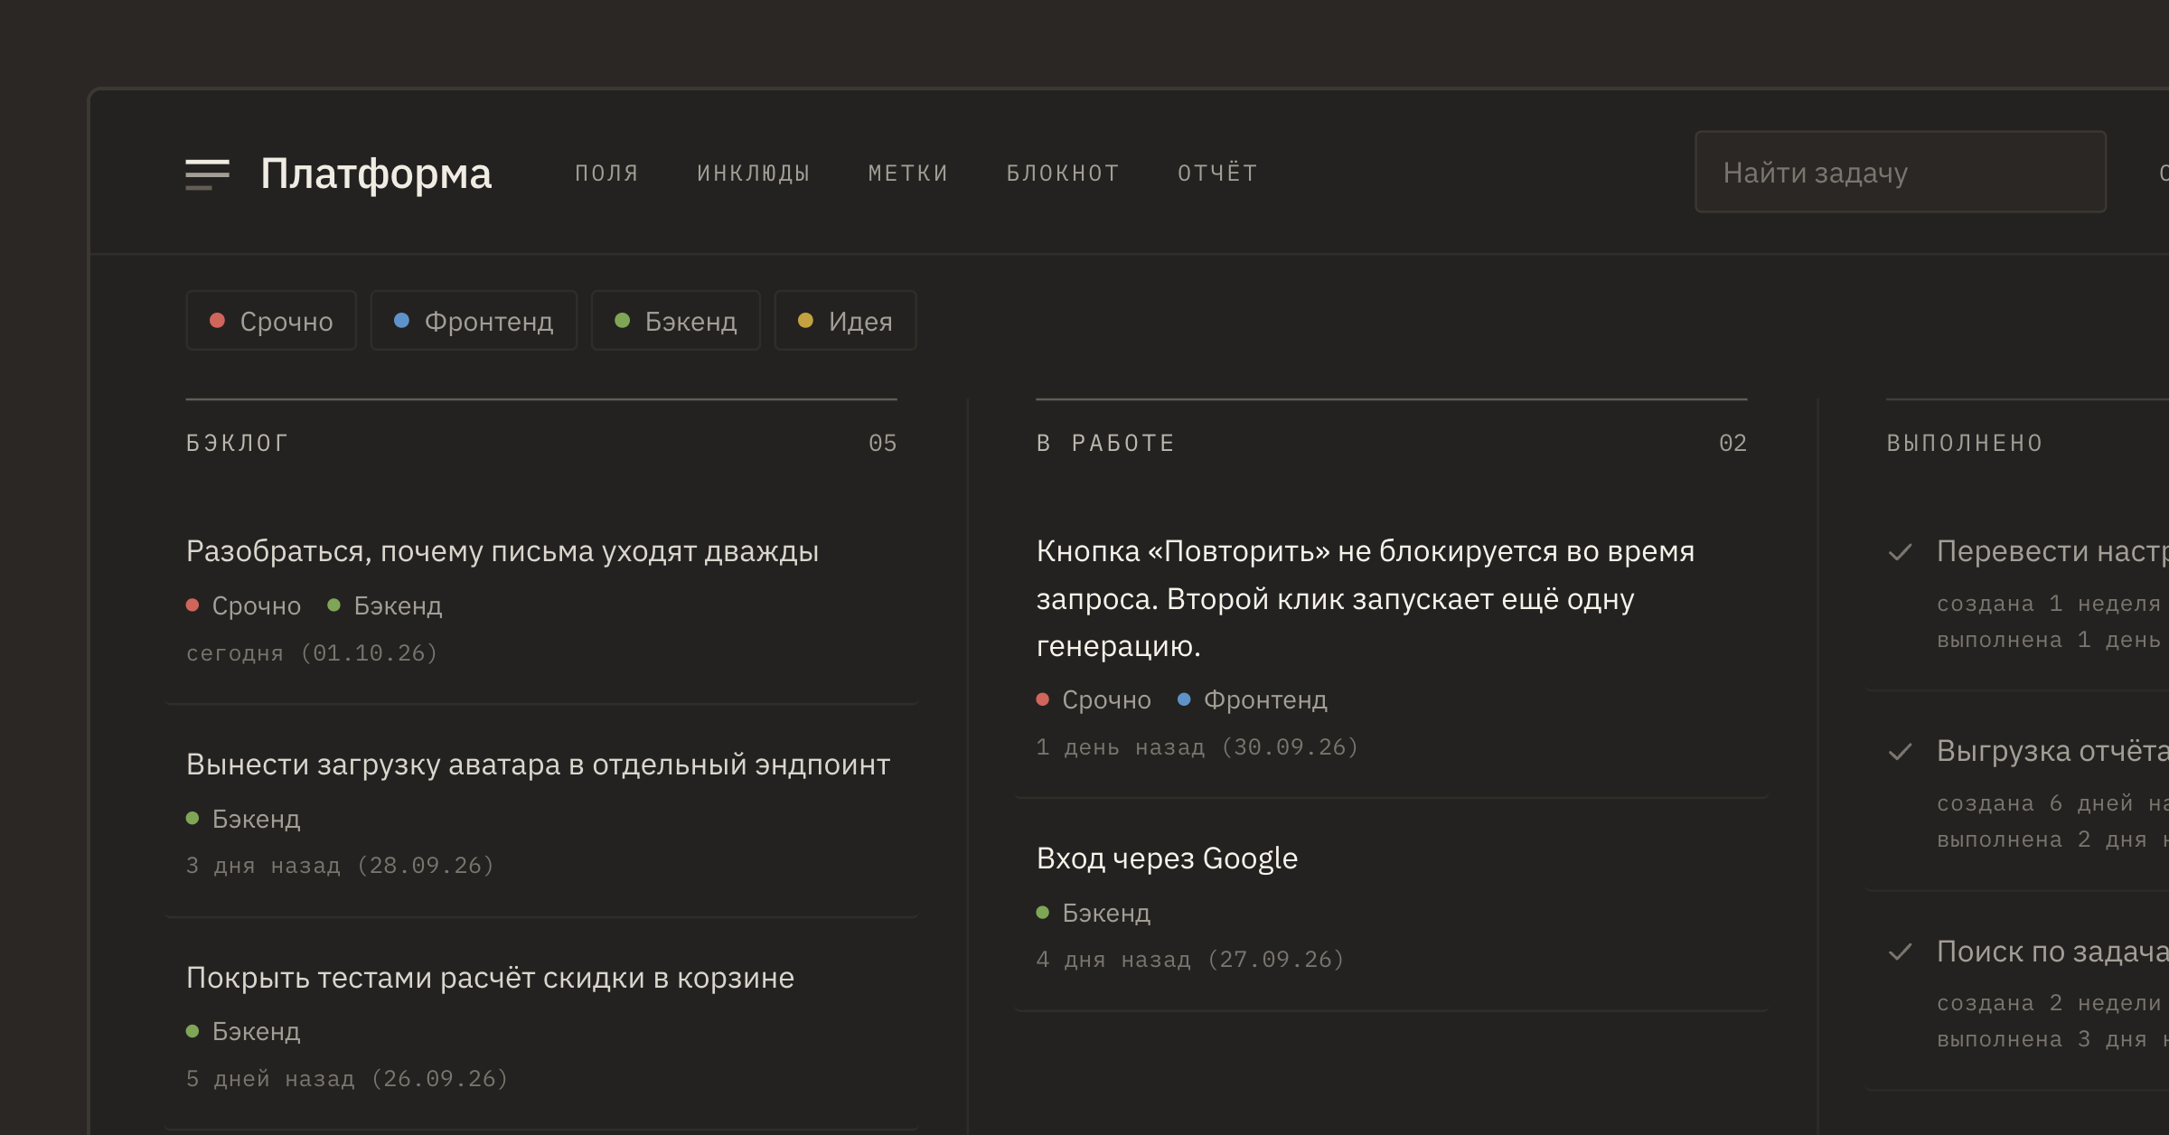Open the hamburger menu icon beside Платформа
This screenshot has height=1135, width=2169.
point(207,174)
